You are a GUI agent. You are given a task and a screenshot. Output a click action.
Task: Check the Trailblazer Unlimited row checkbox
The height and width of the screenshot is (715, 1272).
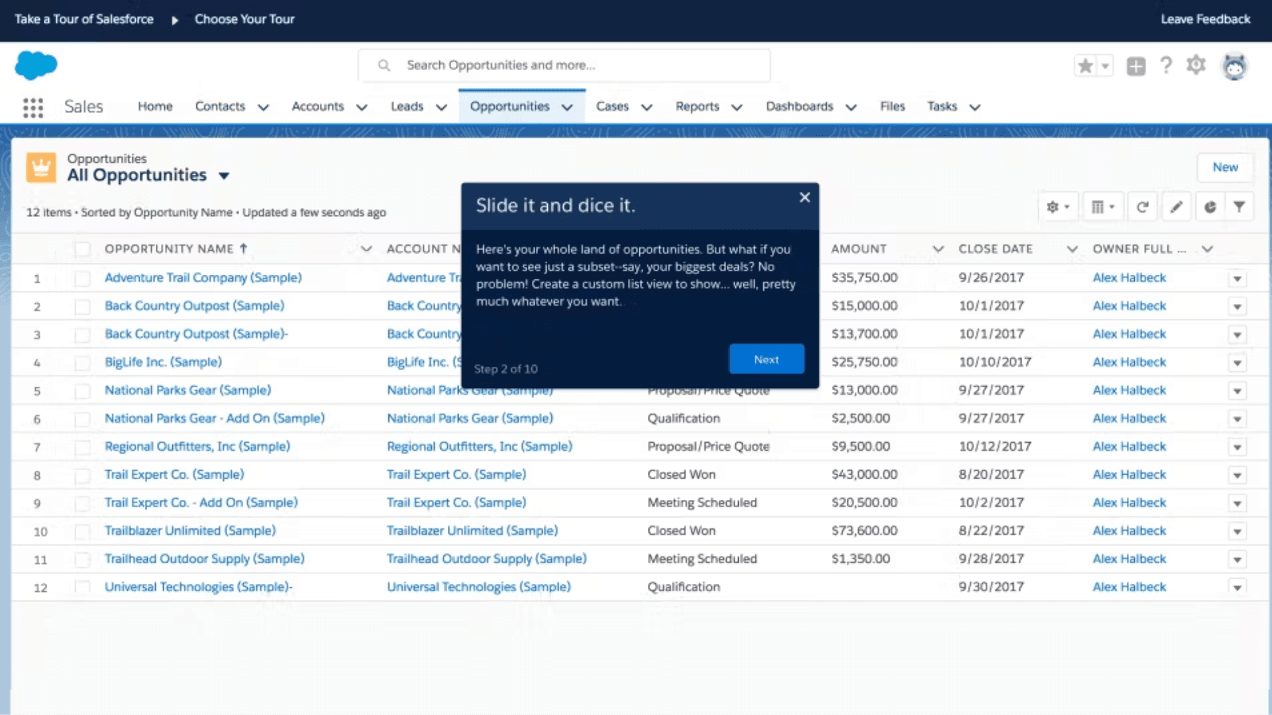pyautogui.click(x=82, y=532)
